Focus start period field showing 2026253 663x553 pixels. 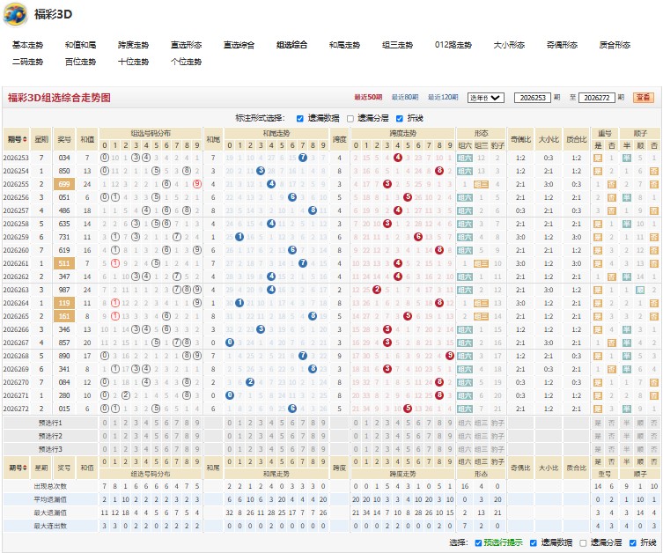click(x=533, y=98)
